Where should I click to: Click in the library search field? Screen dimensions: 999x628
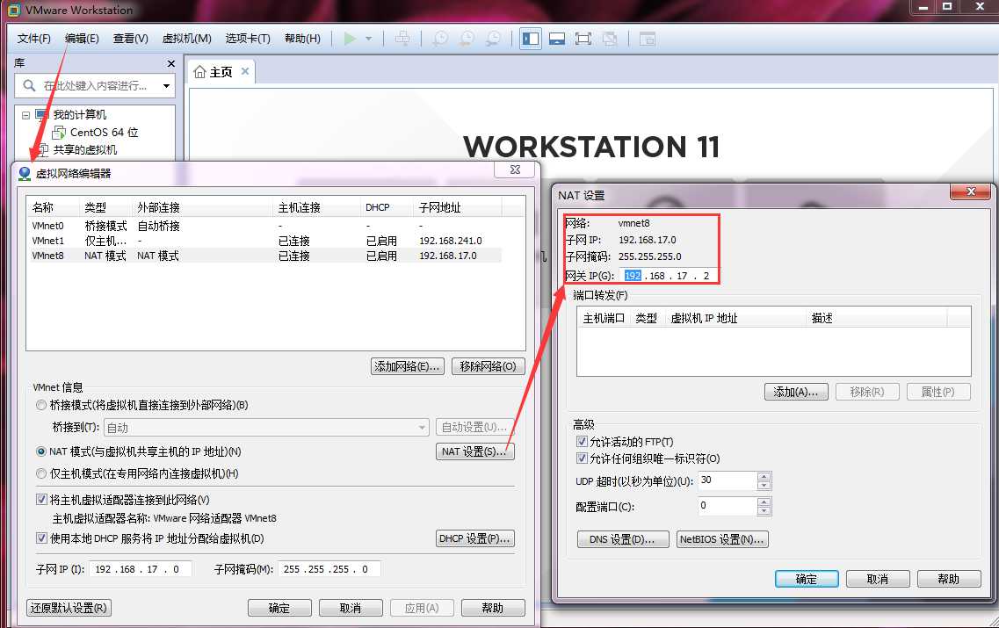pyautogui.click(x=95, y=85)
